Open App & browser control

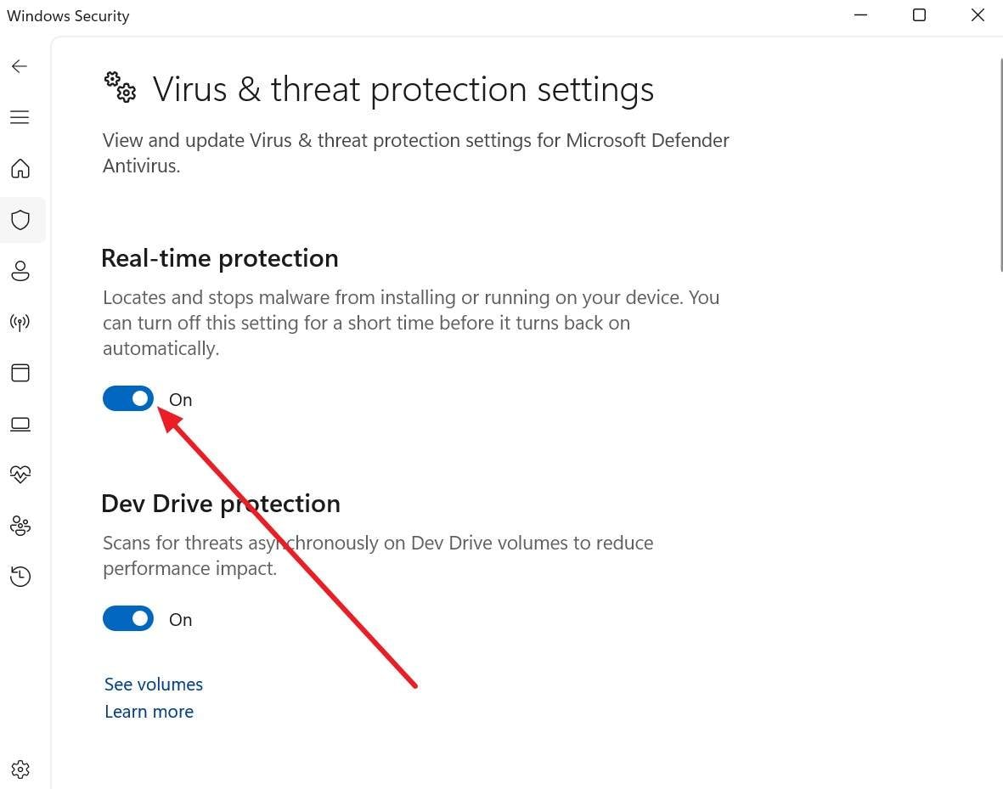20,372
